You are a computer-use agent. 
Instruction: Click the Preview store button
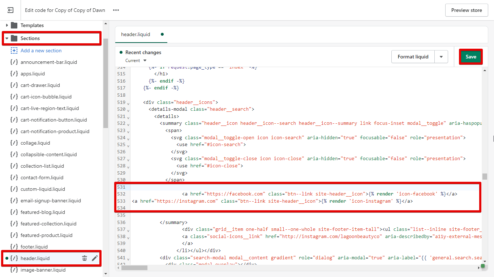(466, 10)
